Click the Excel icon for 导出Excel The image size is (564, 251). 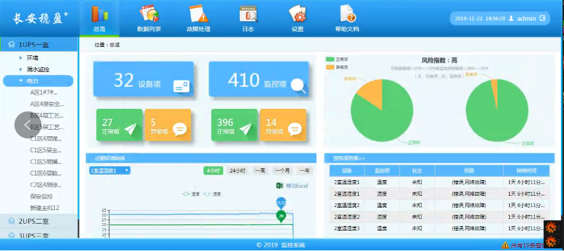pos(280,186)
